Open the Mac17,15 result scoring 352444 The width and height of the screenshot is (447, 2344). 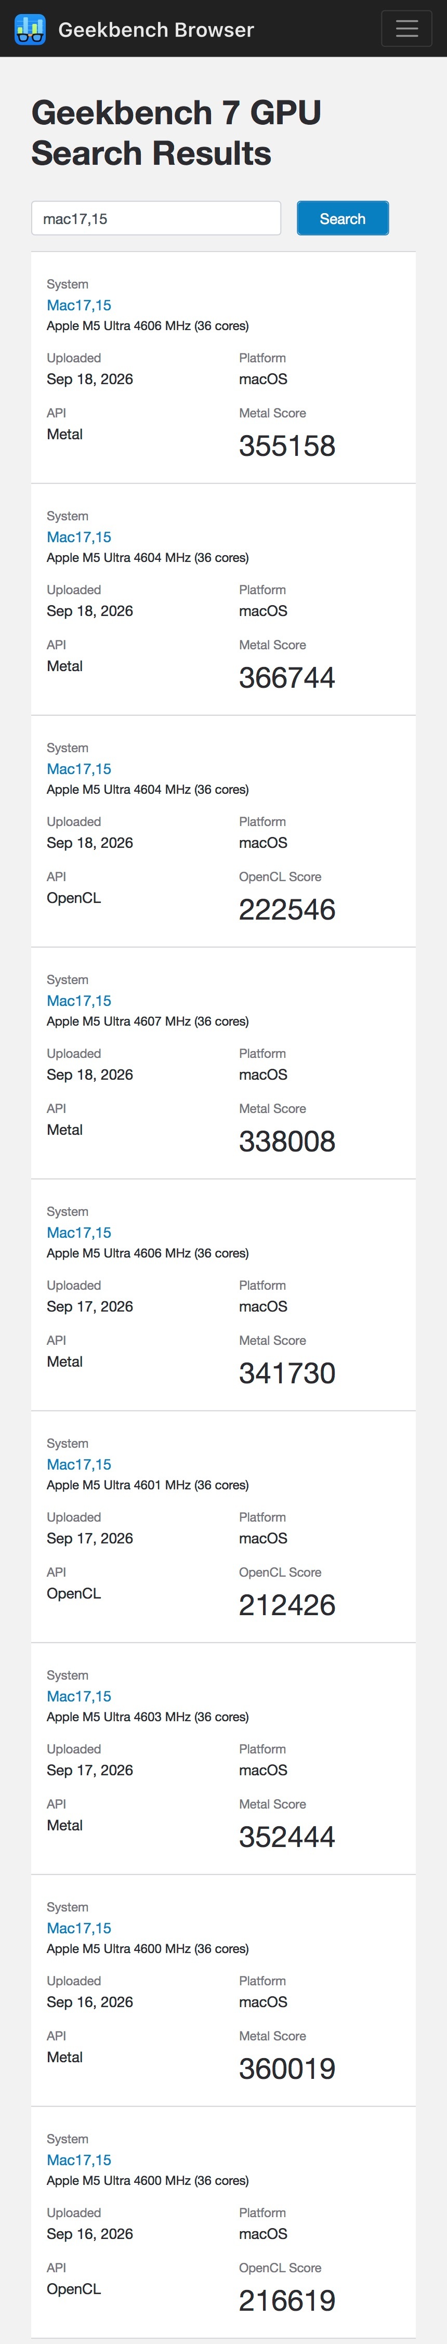79,1696
